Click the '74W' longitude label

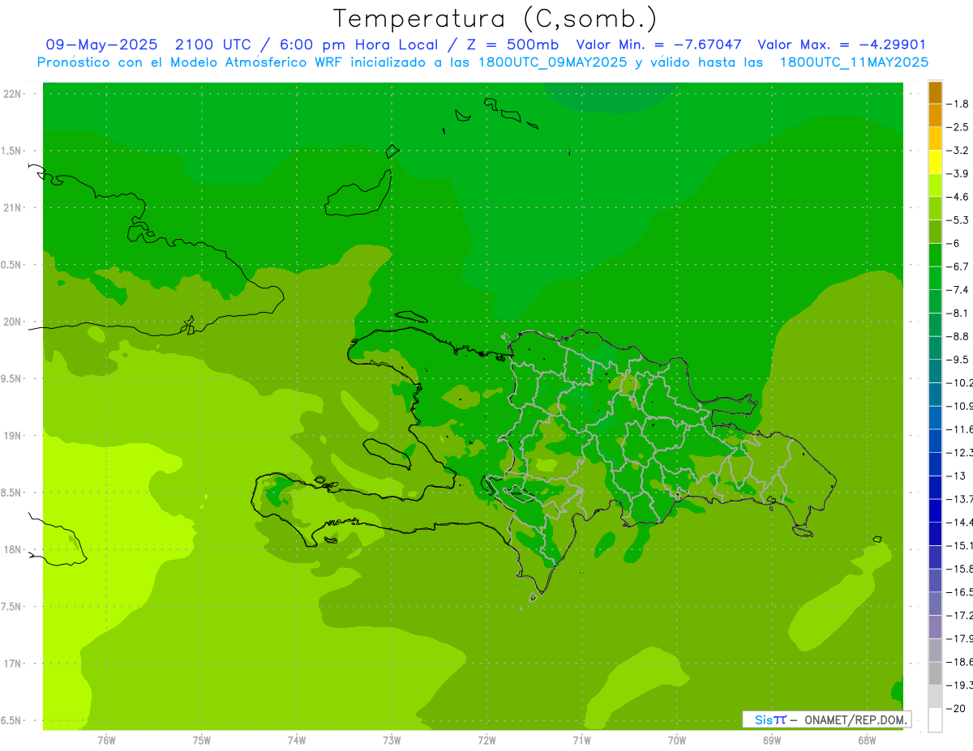(x=297, y=740)
